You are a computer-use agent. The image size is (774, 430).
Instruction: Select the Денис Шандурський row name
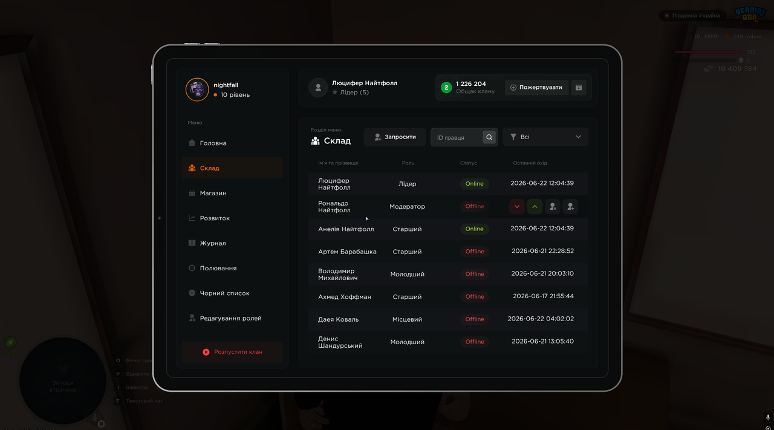point(340,342)
